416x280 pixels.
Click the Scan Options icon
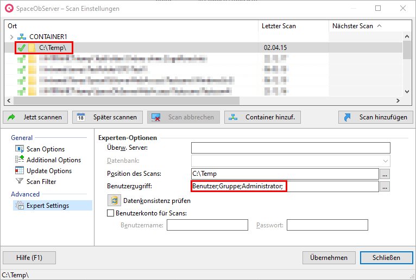20,149
